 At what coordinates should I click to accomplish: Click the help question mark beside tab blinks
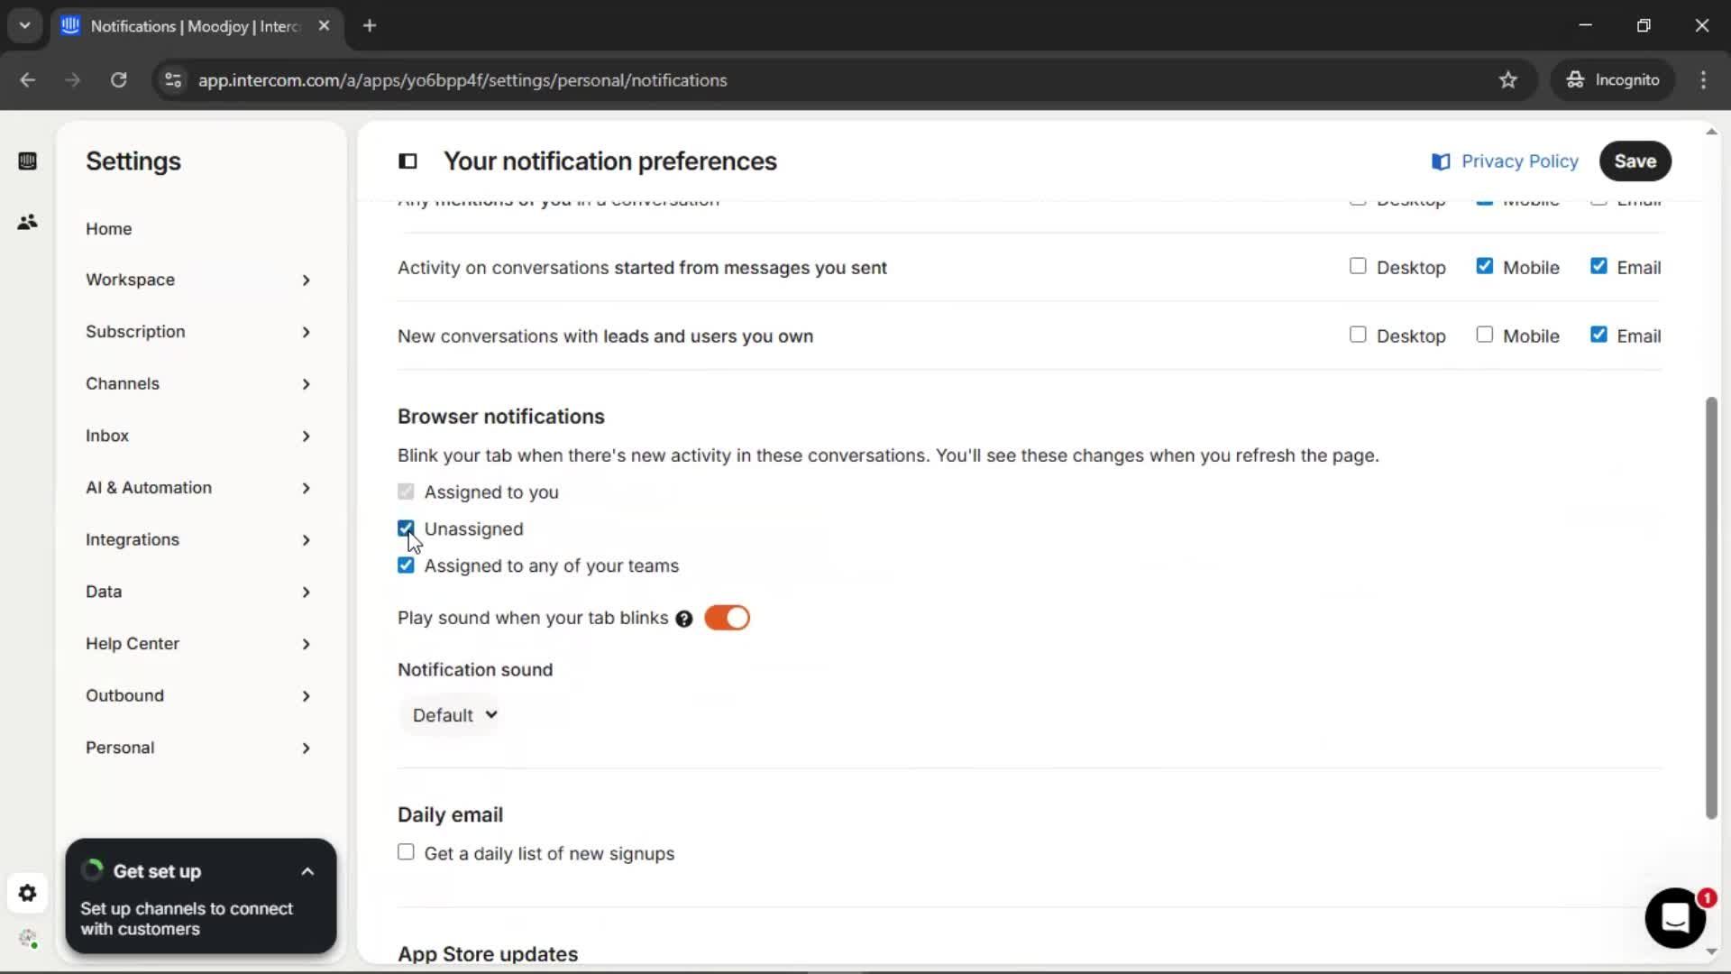[x=684, y=619]
